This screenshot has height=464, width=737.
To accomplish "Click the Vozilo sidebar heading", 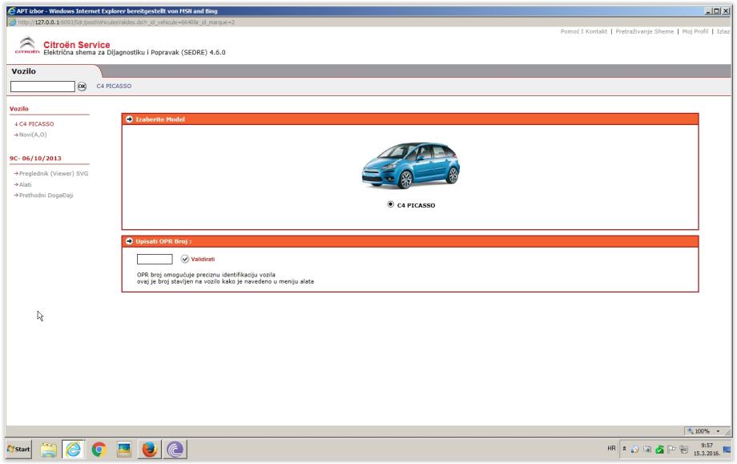I will click(x=18, y=109).
